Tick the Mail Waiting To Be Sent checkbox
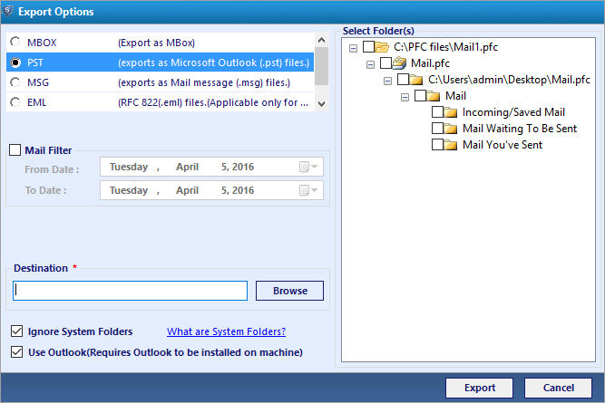Screen dimensions: 605x403 437,128
